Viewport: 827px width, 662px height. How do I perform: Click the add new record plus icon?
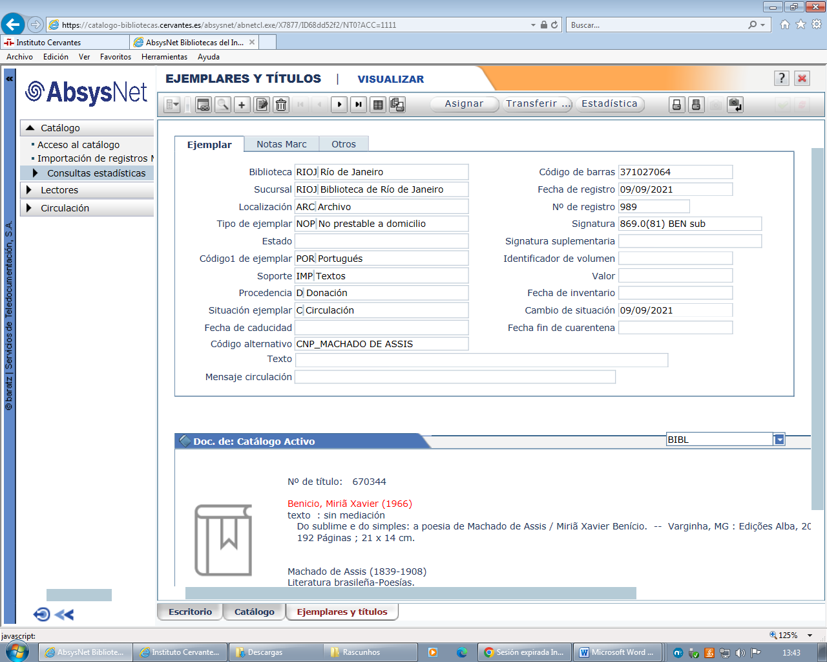tap(242, 105)
